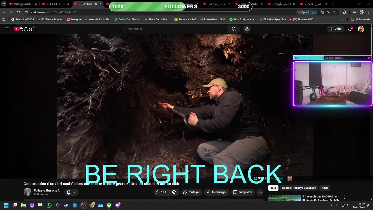Click the Rechercher search field
Viewport: 373px width, 210px height.
176,29
